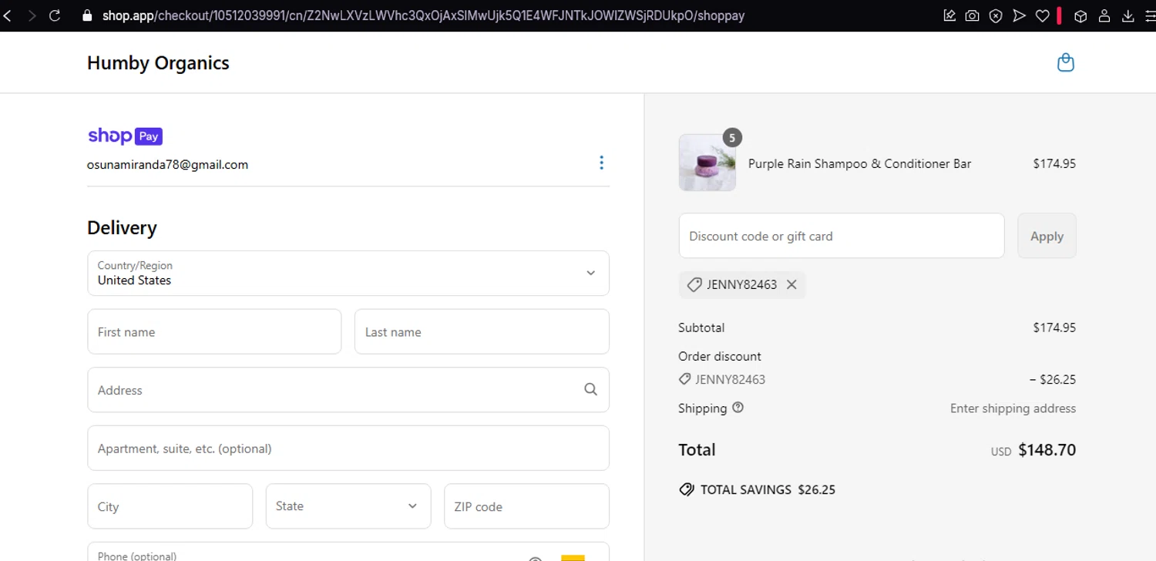1156x561 pixels.
Task: Open the shopping bag cart icon
Action: pyautogui.click(x=1066, y=62)
